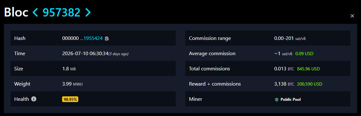Select the 3.99 MWU weight value
The height and width of the screenshot is (116, 361).
(72, 84)
